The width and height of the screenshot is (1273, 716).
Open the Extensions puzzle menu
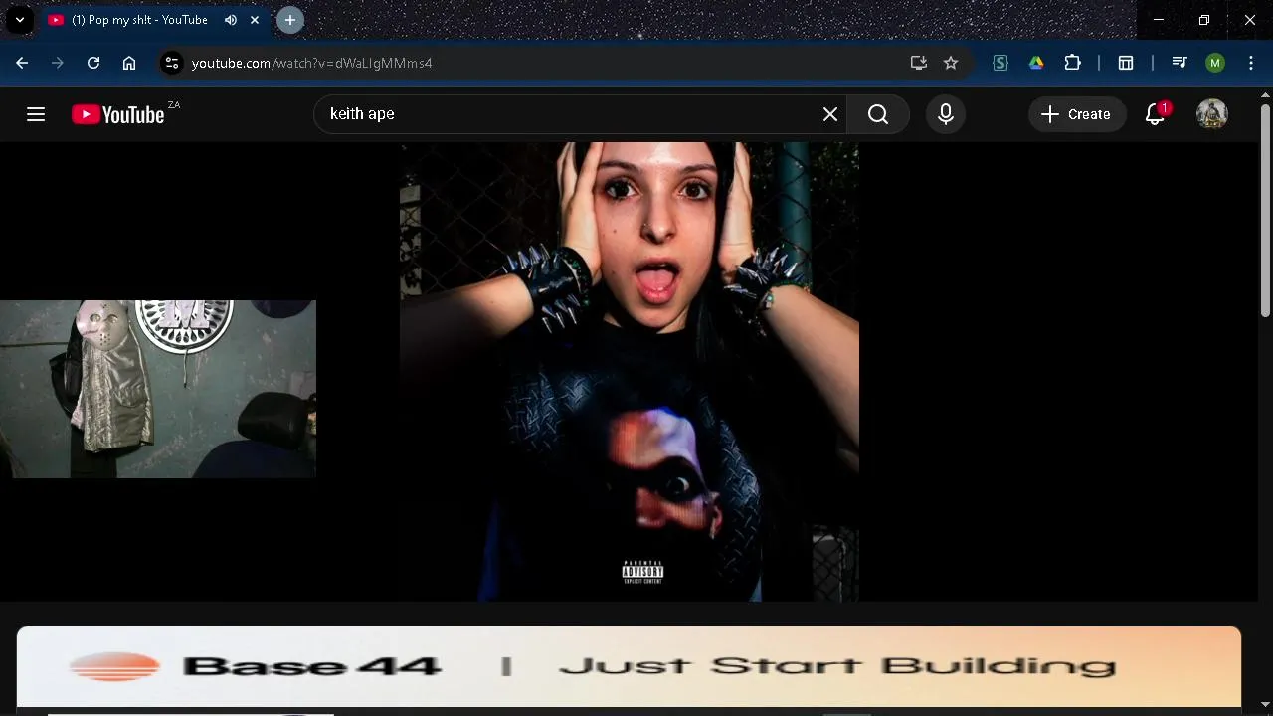click(x=1072, y=63)
